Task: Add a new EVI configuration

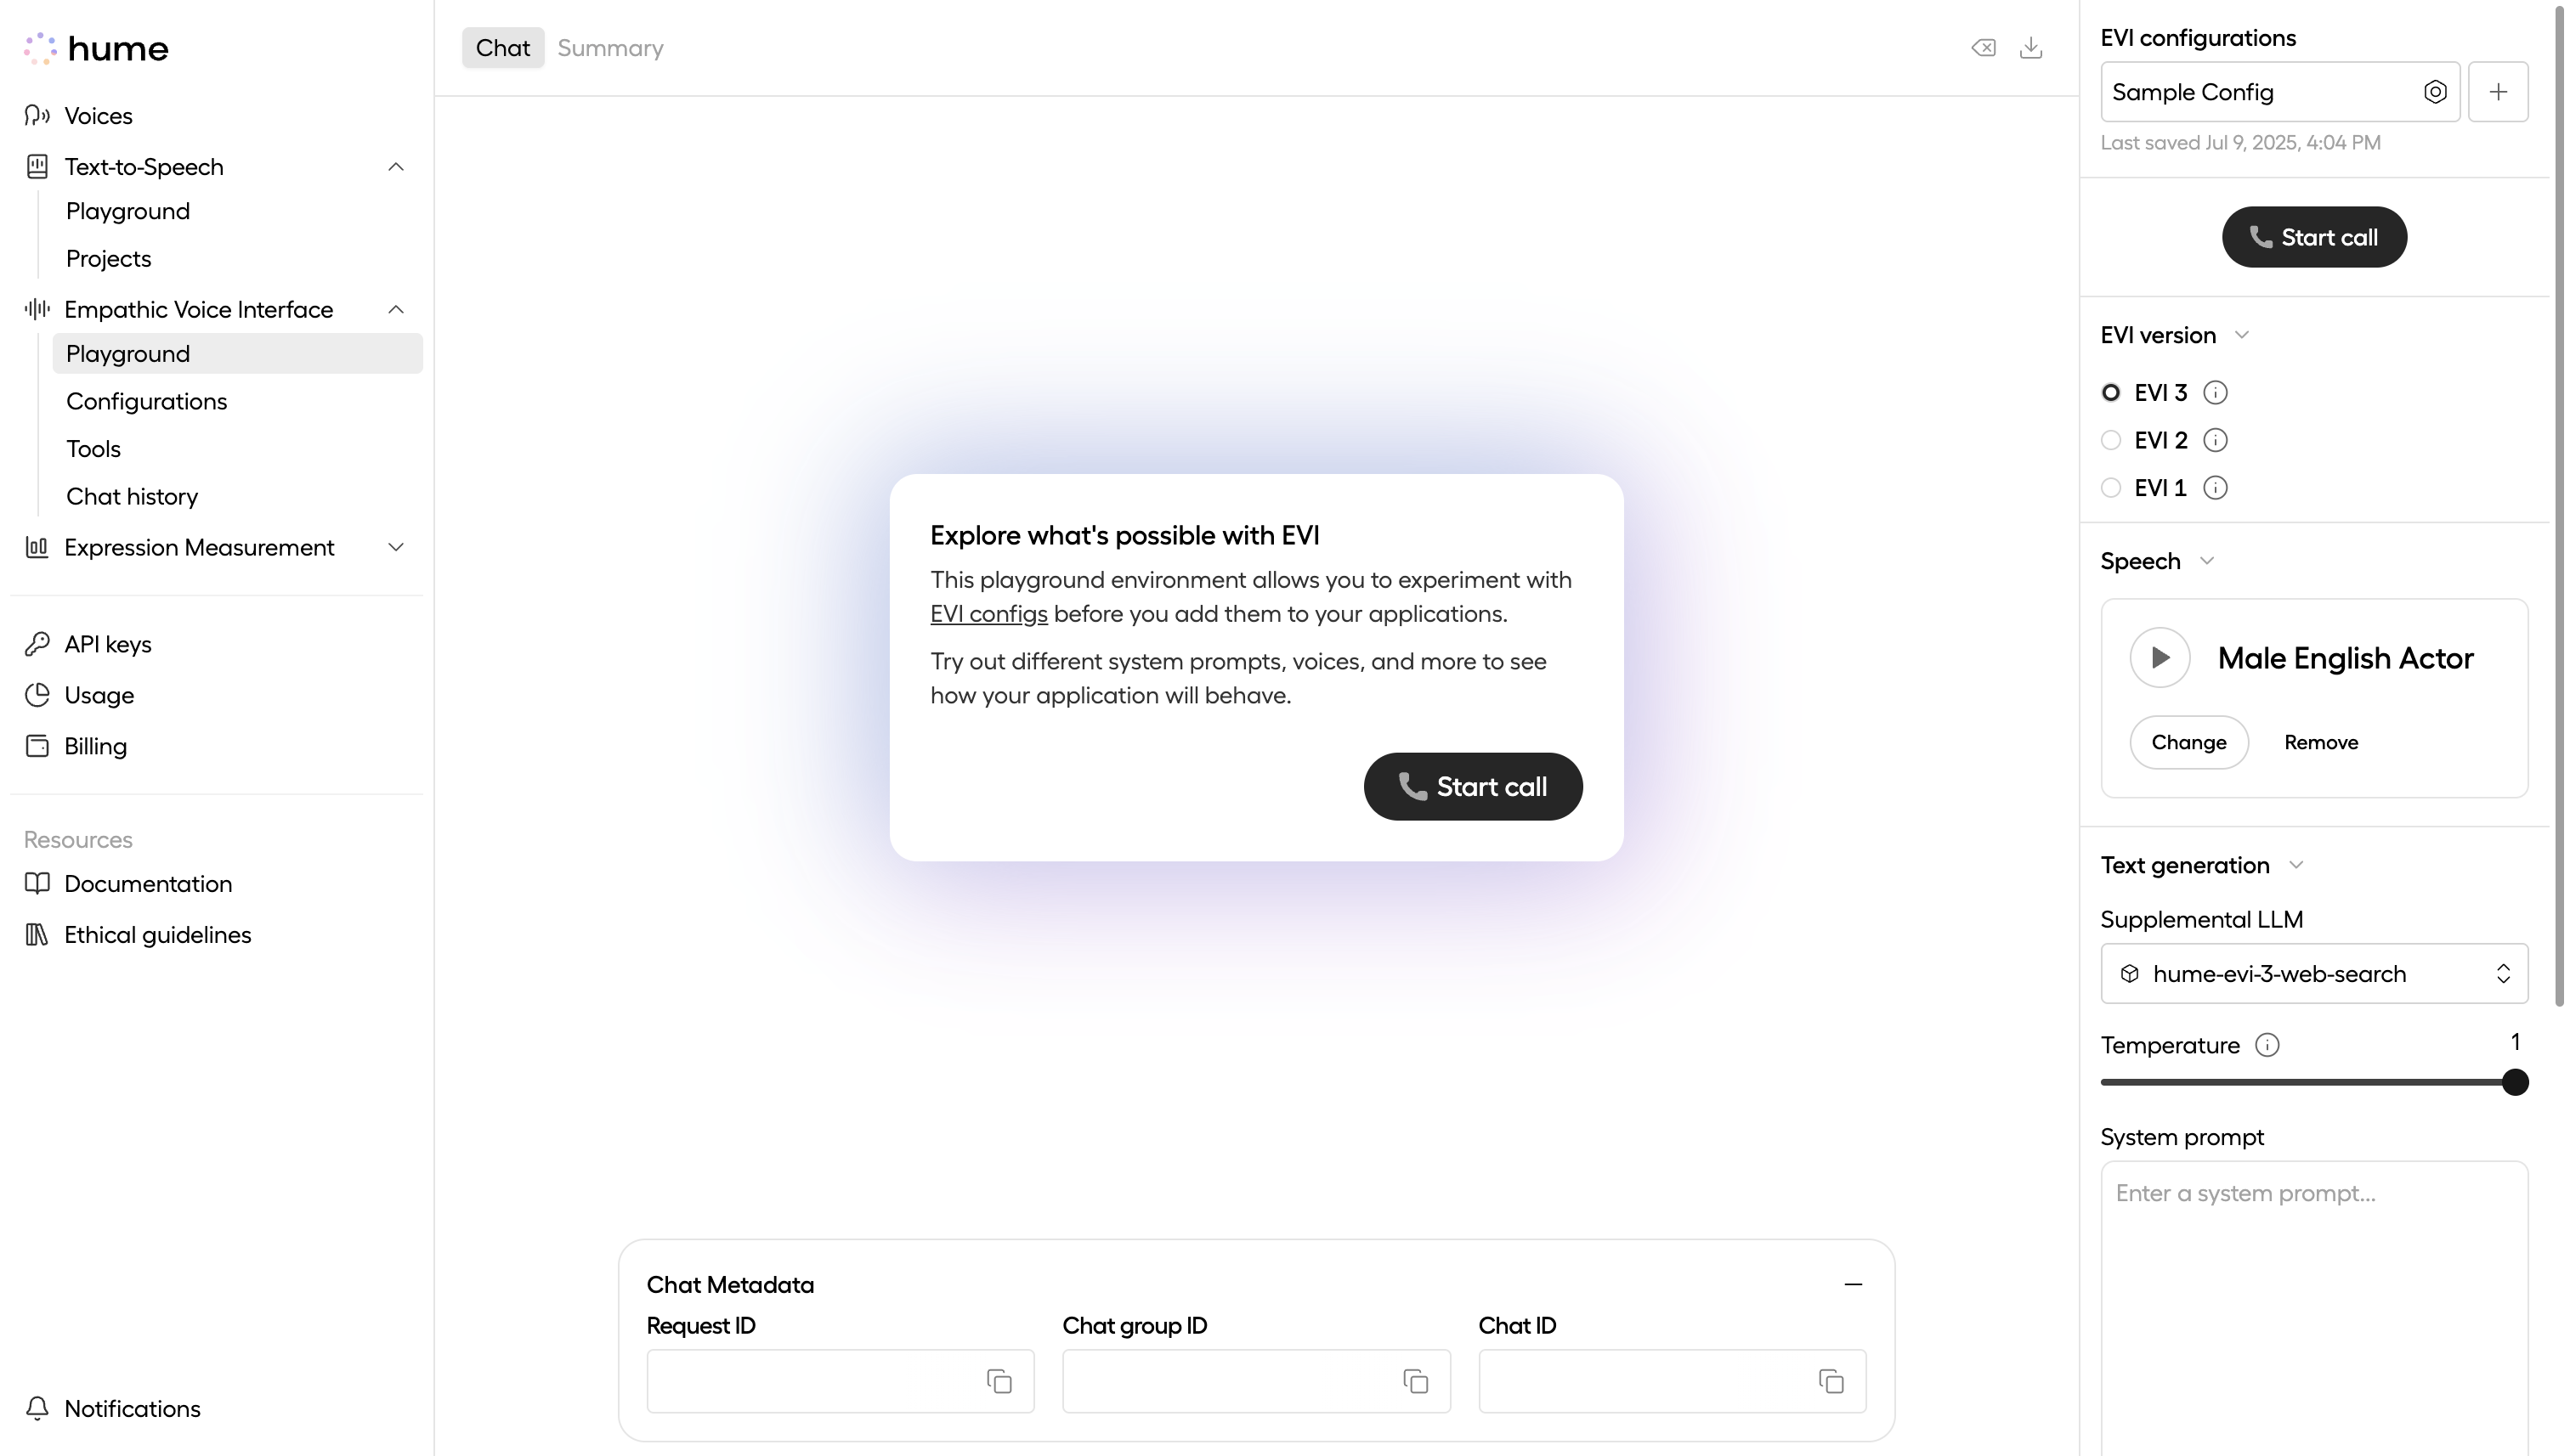Action: click(2497, 92)
